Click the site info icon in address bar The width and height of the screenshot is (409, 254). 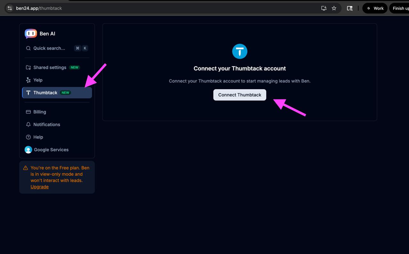click(x=10, y=8)
